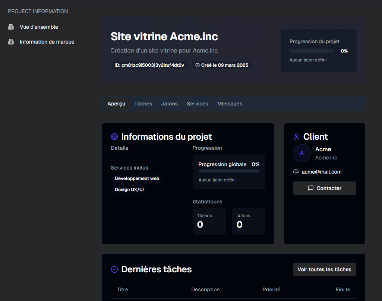Select the Développement web service tag
This screenshot has height=301, width=382.
pos(137,178)
